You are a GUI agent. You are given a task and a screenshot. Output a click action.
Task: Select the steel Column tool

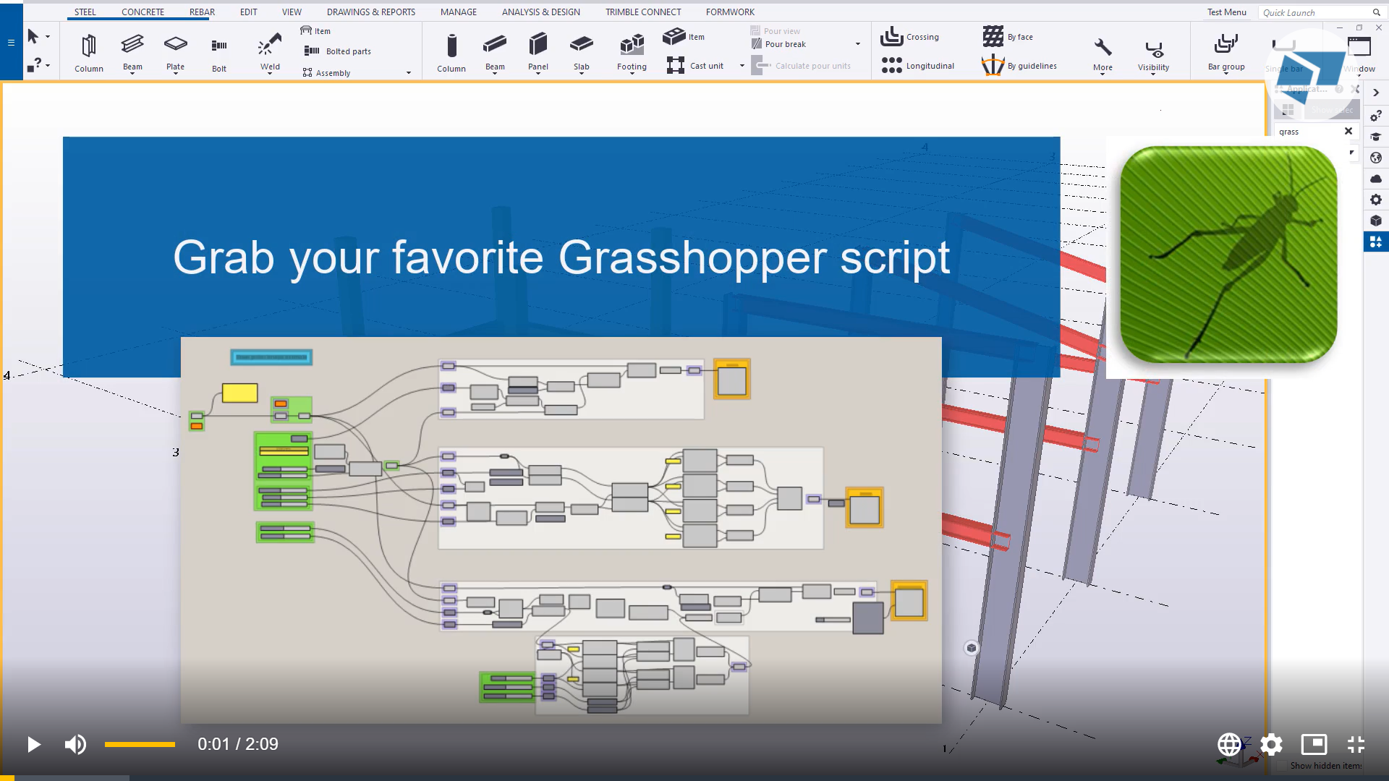88,52
